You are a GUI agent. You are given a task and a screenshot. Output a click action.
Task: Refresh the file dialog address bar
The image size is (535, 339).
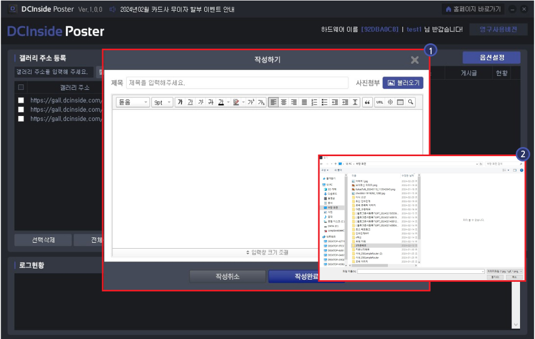pos(481,164)
